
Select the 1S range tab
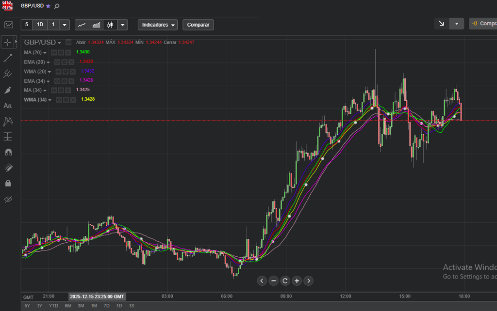132,306
